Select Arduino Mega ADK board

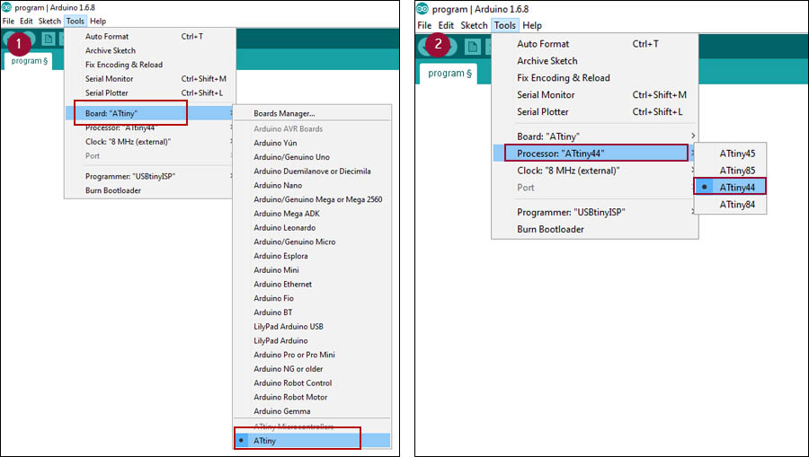[312, 214]
